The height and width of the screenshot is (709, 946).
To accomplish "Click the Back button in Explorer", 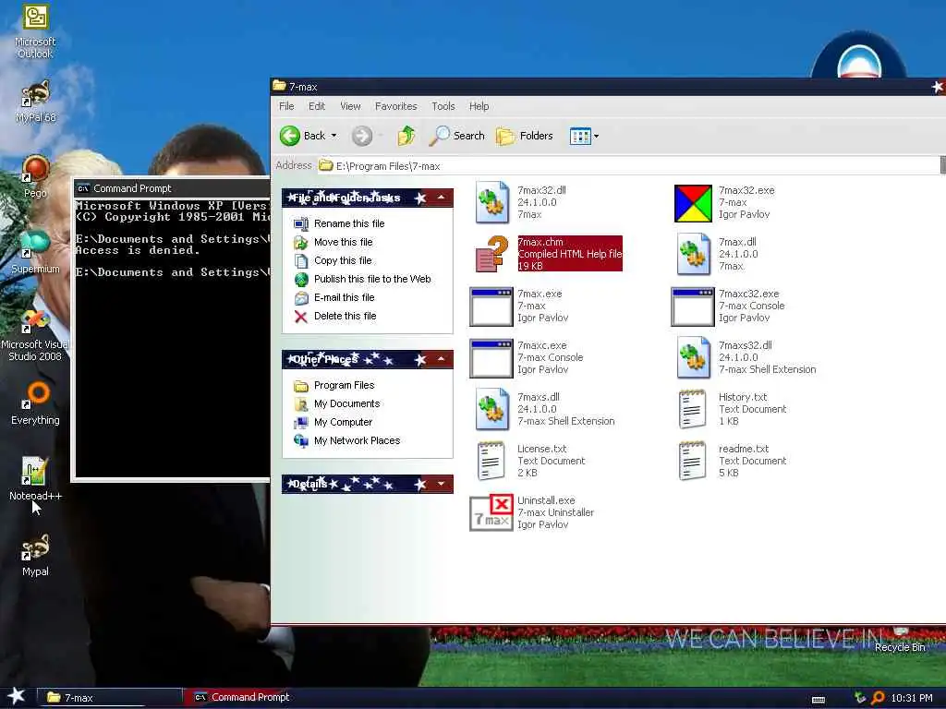I will click(302, 136).
